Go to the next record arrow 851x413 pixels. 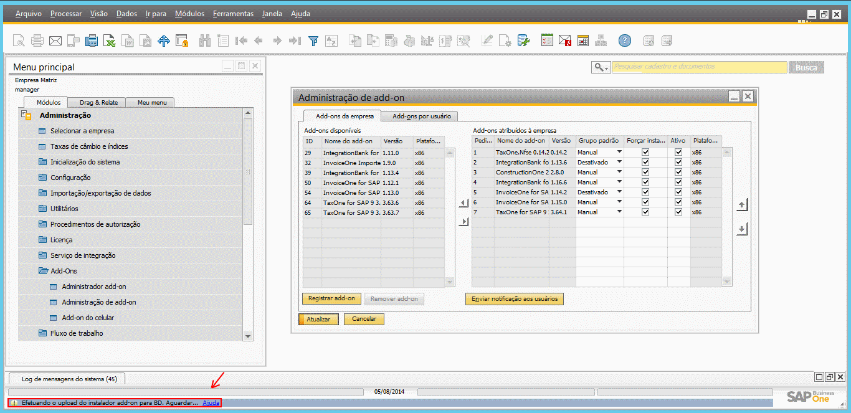click(x=277, y=41)
